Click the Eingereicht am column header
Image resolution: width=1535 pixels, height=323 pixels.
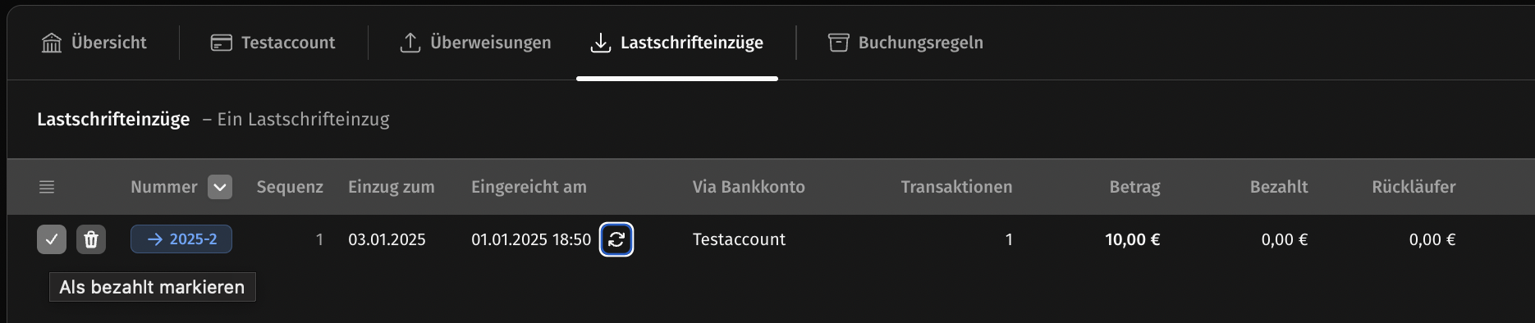coord(529,187)
